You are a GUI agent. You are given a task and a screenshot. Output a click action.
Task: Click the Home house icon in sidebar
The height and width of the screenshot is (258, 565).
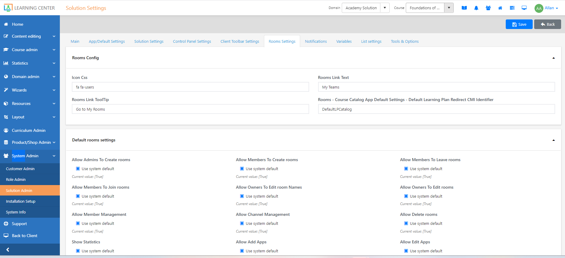pos(6,24)
